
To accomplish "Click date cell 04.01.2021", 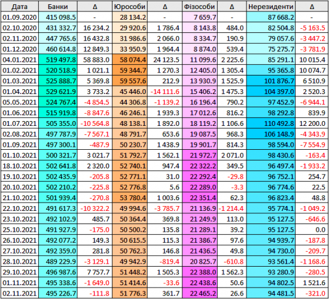I will 20,60.
